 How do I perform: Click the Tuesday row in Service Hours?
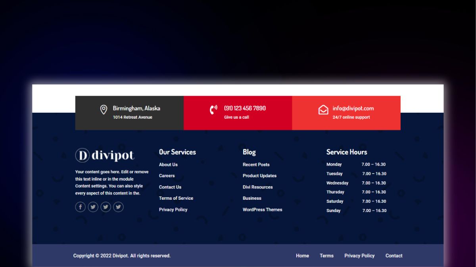click(356, 174)
